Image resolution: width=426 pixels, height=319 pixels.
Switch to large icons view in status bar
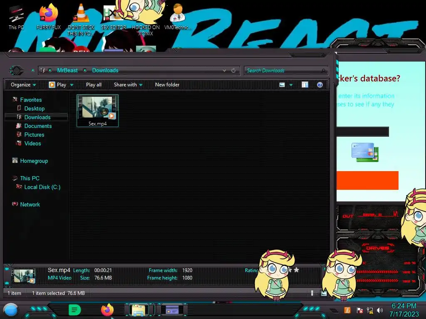click(324, 293)
